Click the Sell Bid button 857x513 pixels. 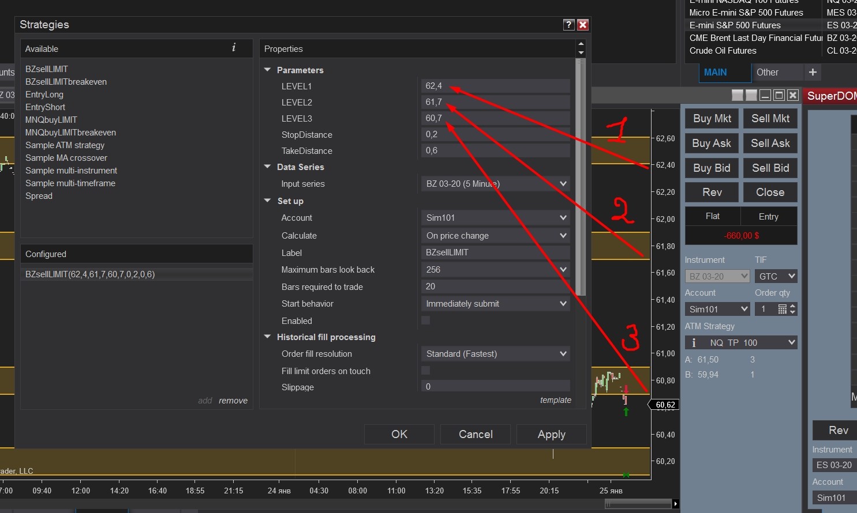pyautogui.click(x=770, y=168)
